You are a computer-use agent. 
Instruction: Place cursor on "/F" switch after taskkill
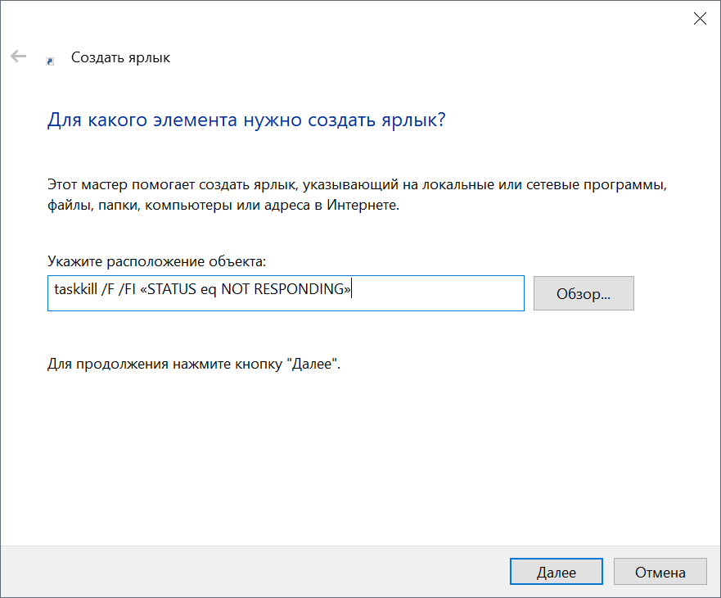point(106,291)
